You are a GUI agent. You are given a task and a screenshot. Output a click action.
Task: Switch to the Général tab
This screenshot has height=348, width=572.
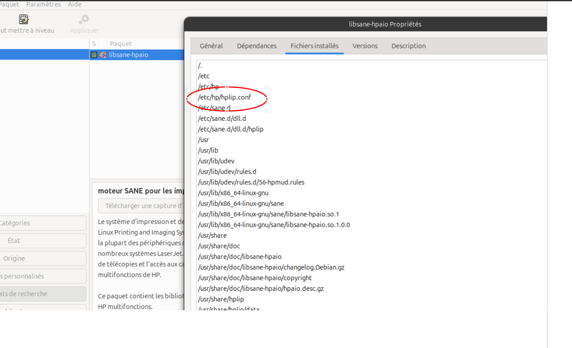pyautogui.click(x=211, y=46)
